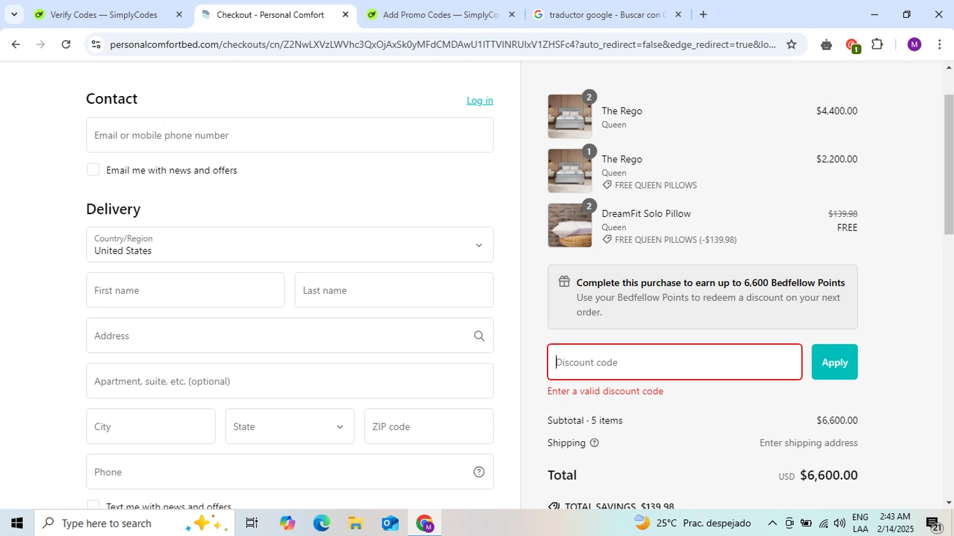Click the Chrome icon on taskbar
The image size is (954, 536).
[x=424, y=523]
